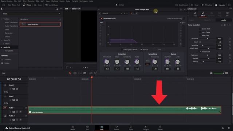Toggle the Effects panel button
Viewport: 233px width, 131px height.
27,5
